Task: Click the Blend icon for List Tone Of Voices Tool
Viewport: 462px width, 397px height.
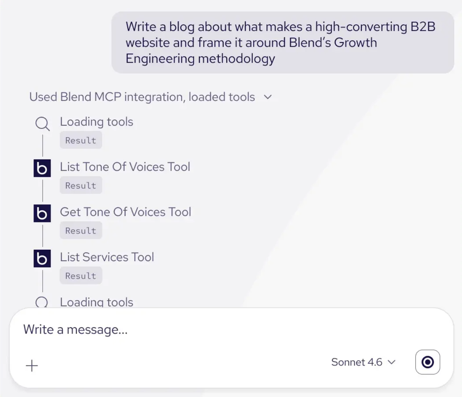Action: coord(42,168)
